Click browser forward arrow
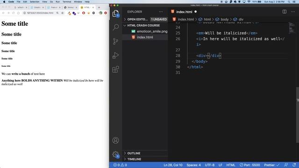Viewport: 299px width, 168px height. point(8,13)
